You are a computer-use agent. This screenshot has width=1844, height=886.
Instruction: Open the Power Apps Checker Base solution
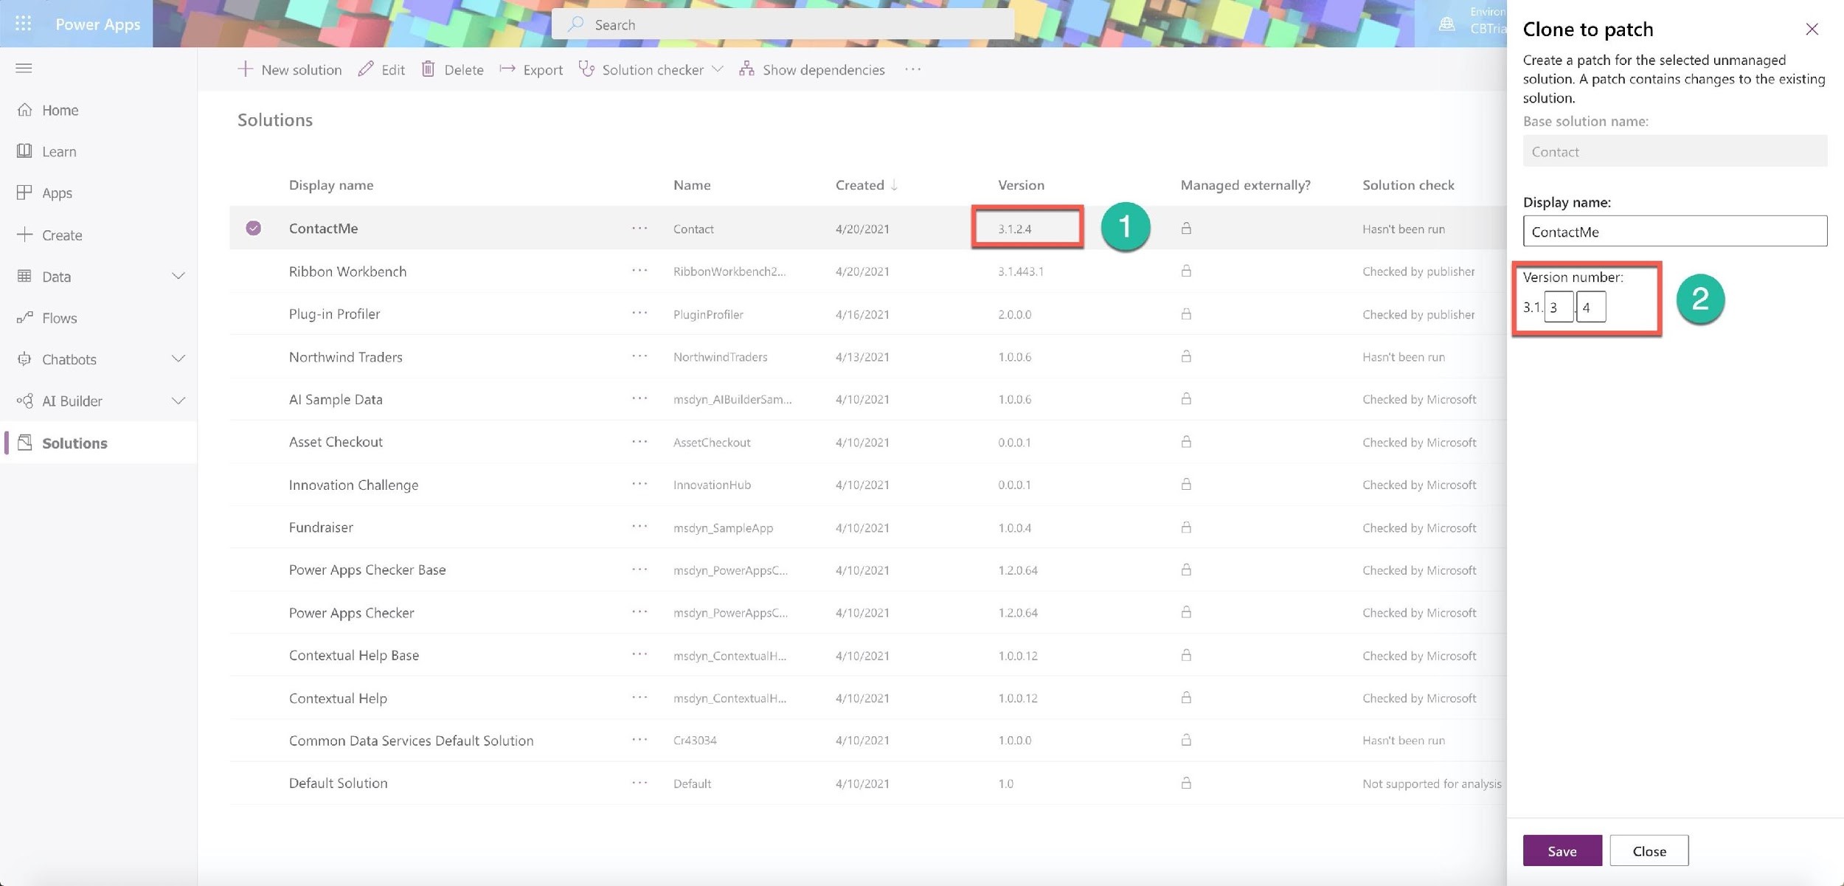pyautogui.click(x=367, y=570)
